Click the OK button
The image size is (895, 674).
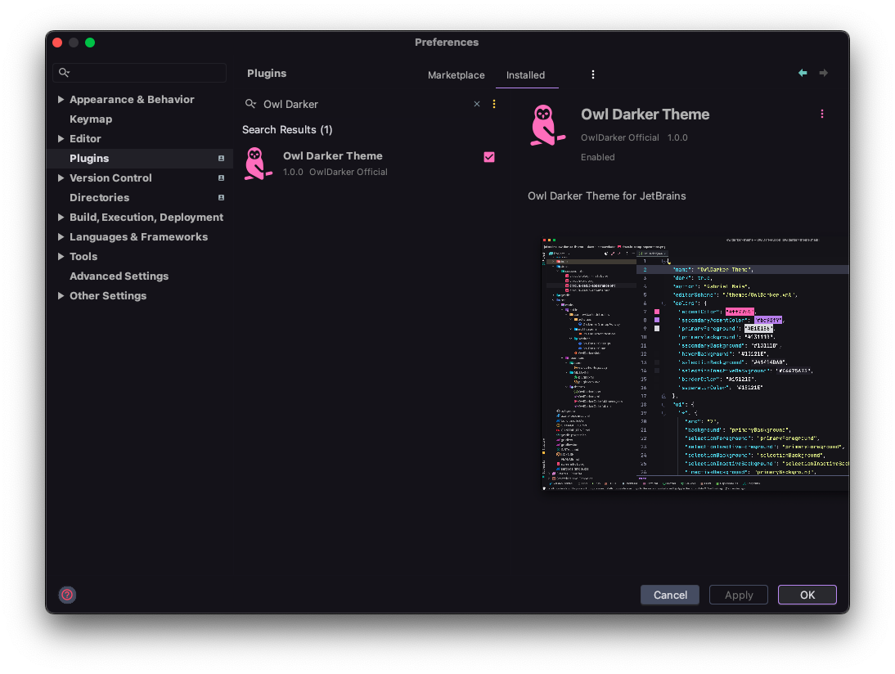(807, 595)
